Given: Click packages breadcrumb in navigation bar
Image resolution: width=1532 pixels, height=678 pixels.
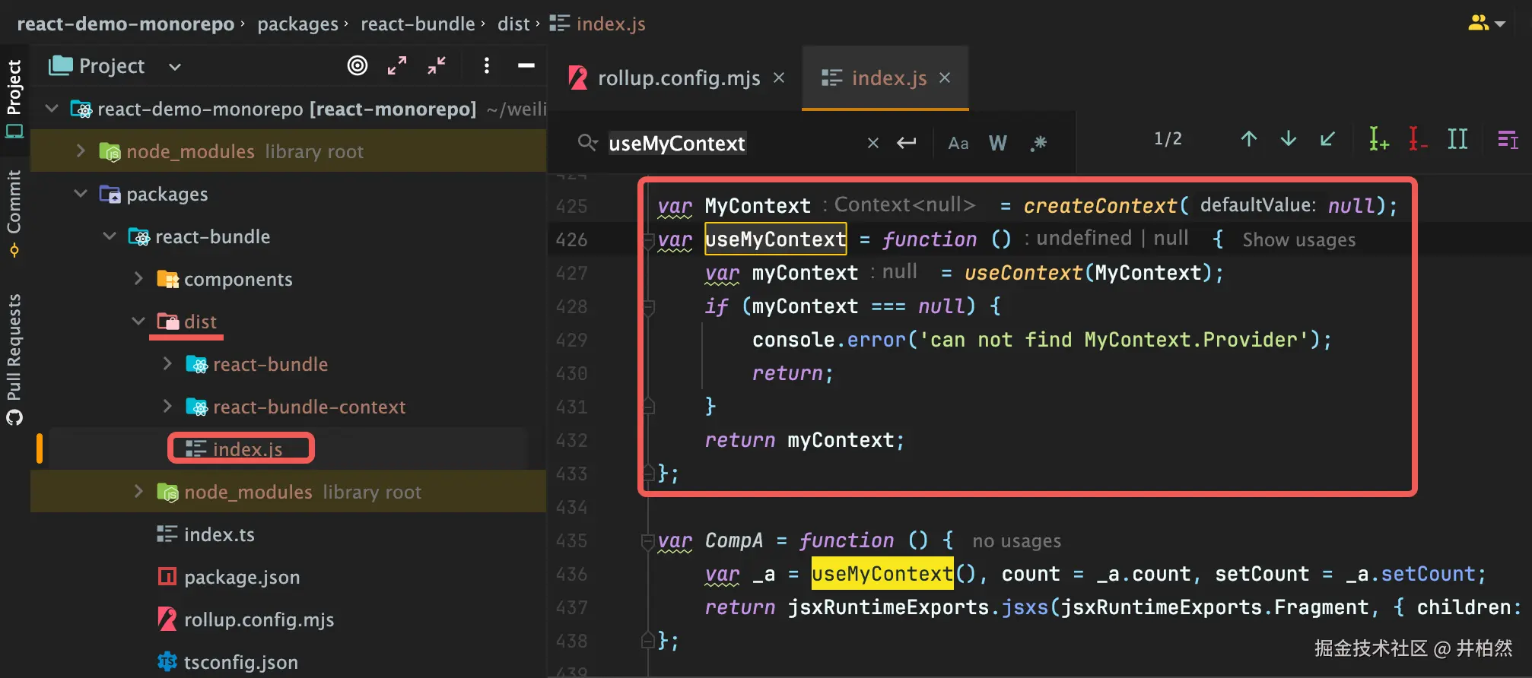Looking at the screenshot, I should click(297, 24).
